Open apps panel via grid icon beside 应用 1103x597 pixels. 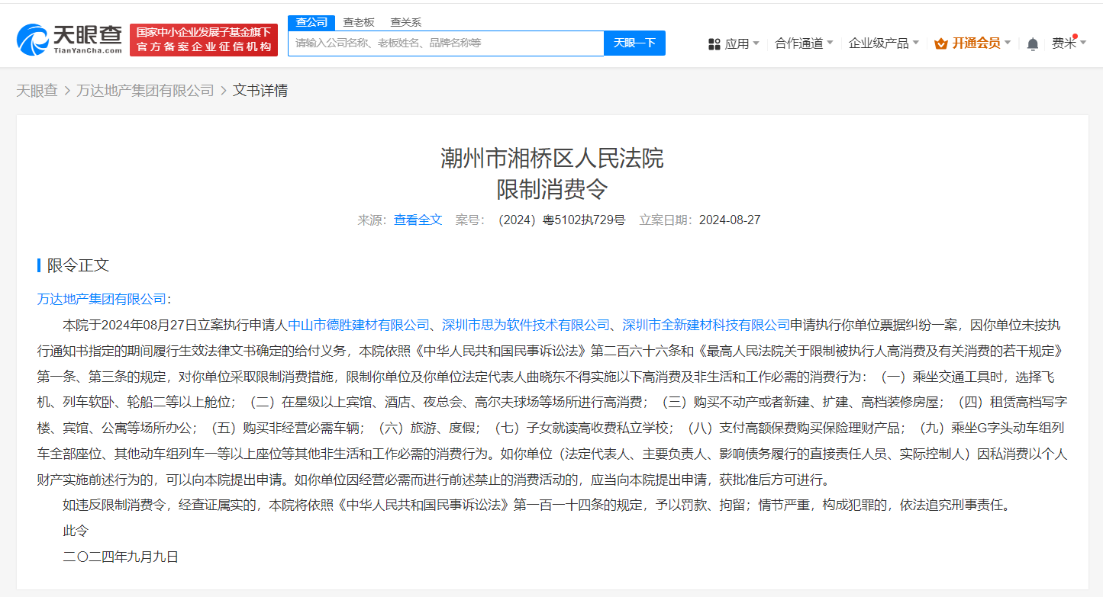(x=713, y=43)
